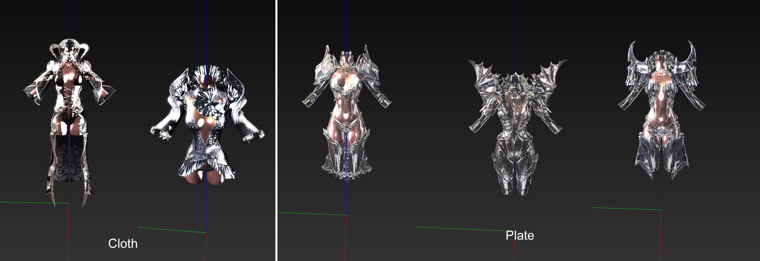Click the "Plate" label text
This screenshot has height=261, width=760.
point(519,235)
